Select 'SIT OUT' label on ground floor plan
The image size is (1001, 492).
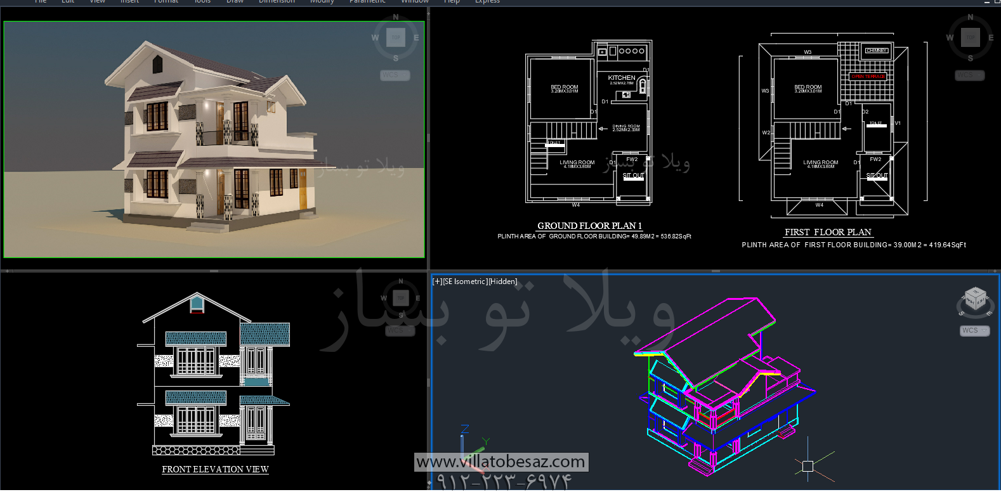pyautogui.click(x=633, y=175)
